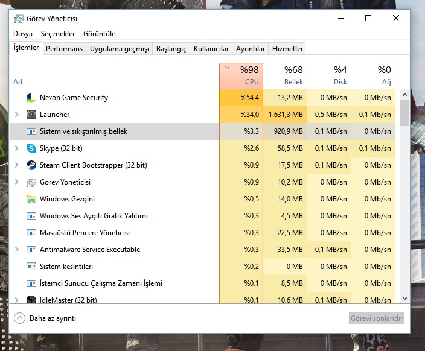Click the Launcher process icon
This screenshot has height=351, width=425.
pos(31,115)
